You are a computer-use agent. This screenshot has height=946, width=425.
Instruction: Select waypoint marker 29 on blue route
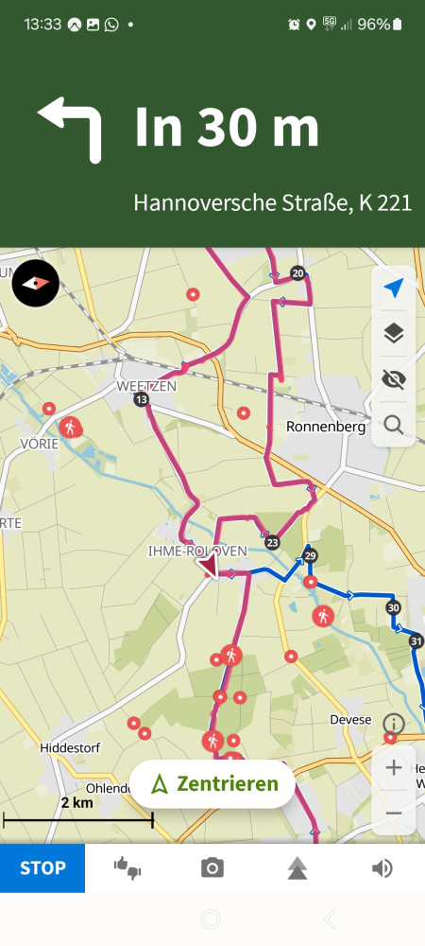[310, 555]
